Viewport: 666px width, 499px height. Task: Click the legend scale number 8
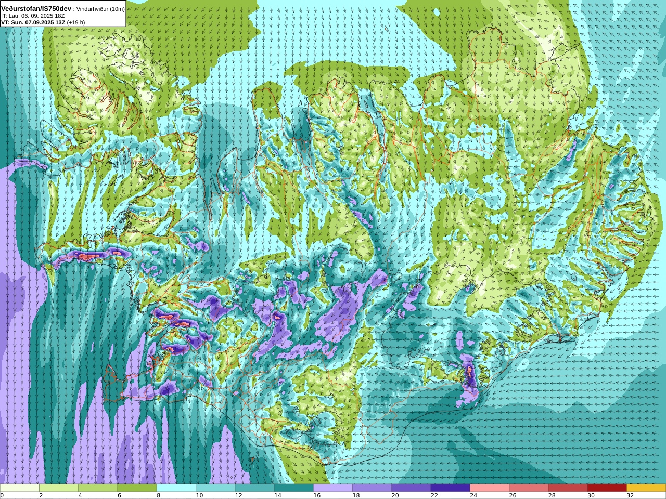coord(159,495)
